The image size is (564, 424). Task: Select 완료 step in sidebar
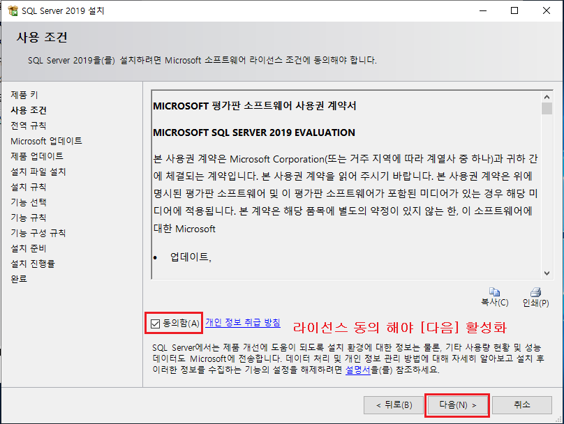[19, 279]
